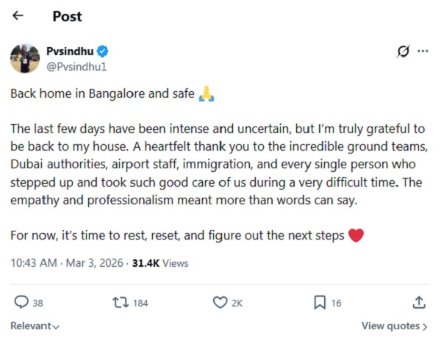Screen dimensions: 441x341
Task: Repost this post with the retweet icon
Action: click(118, 302)
